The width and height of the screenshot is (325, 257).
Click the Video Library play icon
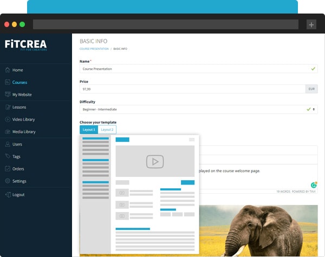click(8, 120)
